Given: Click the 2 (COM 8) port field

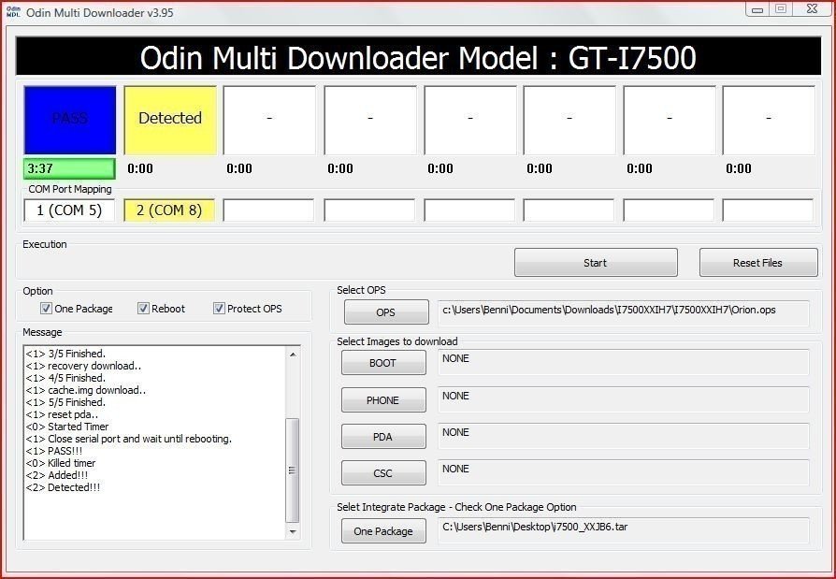Looking at the screenshot, I should (169, 210).
